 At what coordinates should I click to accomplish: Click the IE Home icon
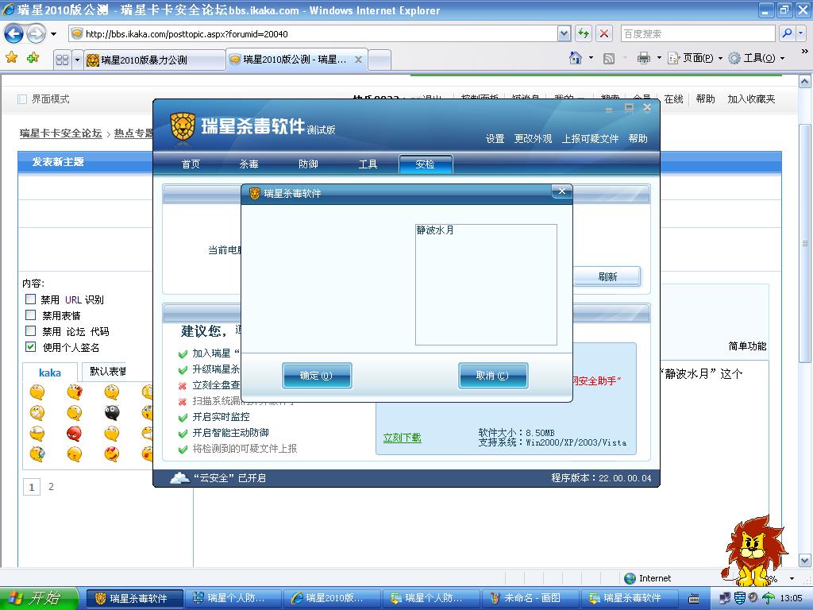point(575,58)
